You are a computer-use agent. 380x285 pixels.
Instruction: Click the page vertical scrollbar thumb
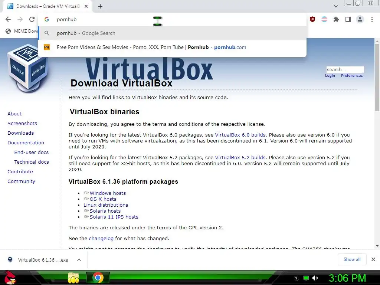(377, 78)
